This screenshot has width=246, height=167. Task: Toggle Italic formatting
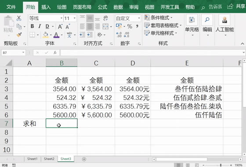tap(40, 26)
